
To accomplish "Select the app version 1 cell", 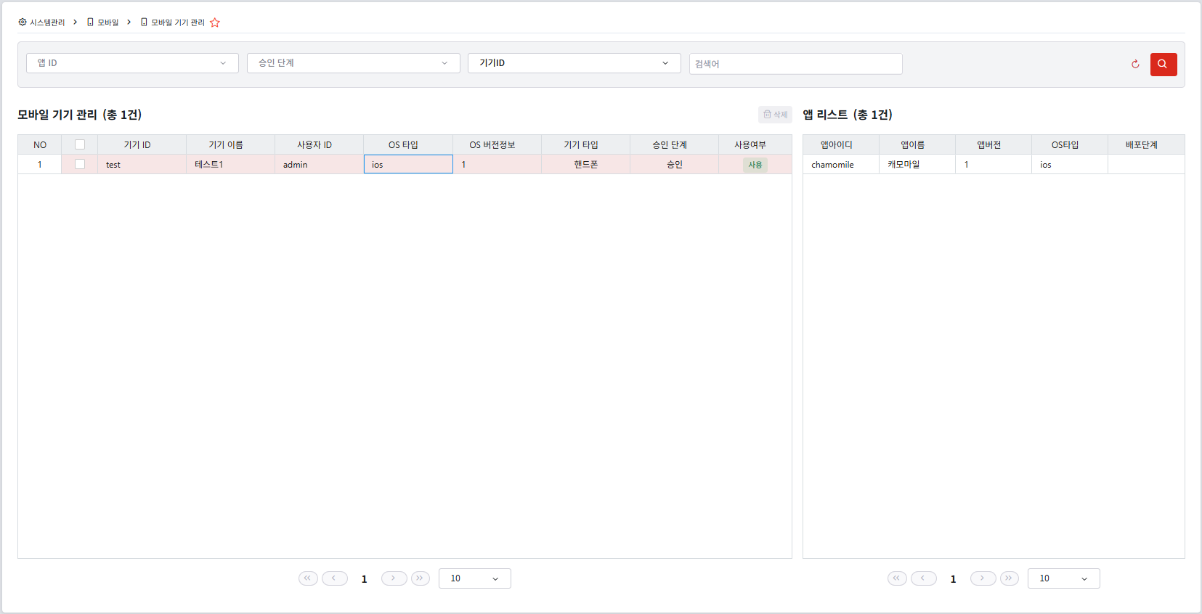I will (994, 164).
